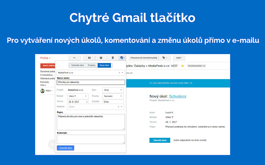This screenshot has height=165, width=265.
Task: Click the Vytvořit úkol button
Action: coord(65,148)
